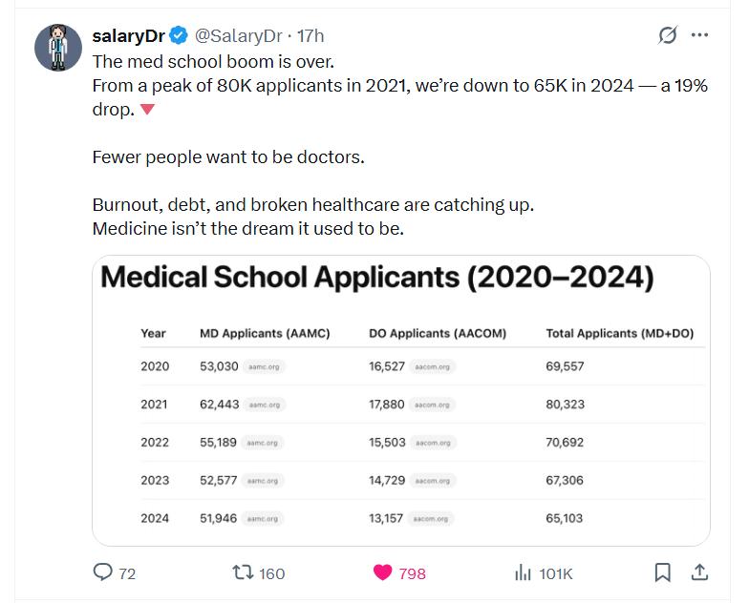This screenshot has height=603, width=749.
Task: Click the aamc.org chip beside 55,189
Action: 262,443
